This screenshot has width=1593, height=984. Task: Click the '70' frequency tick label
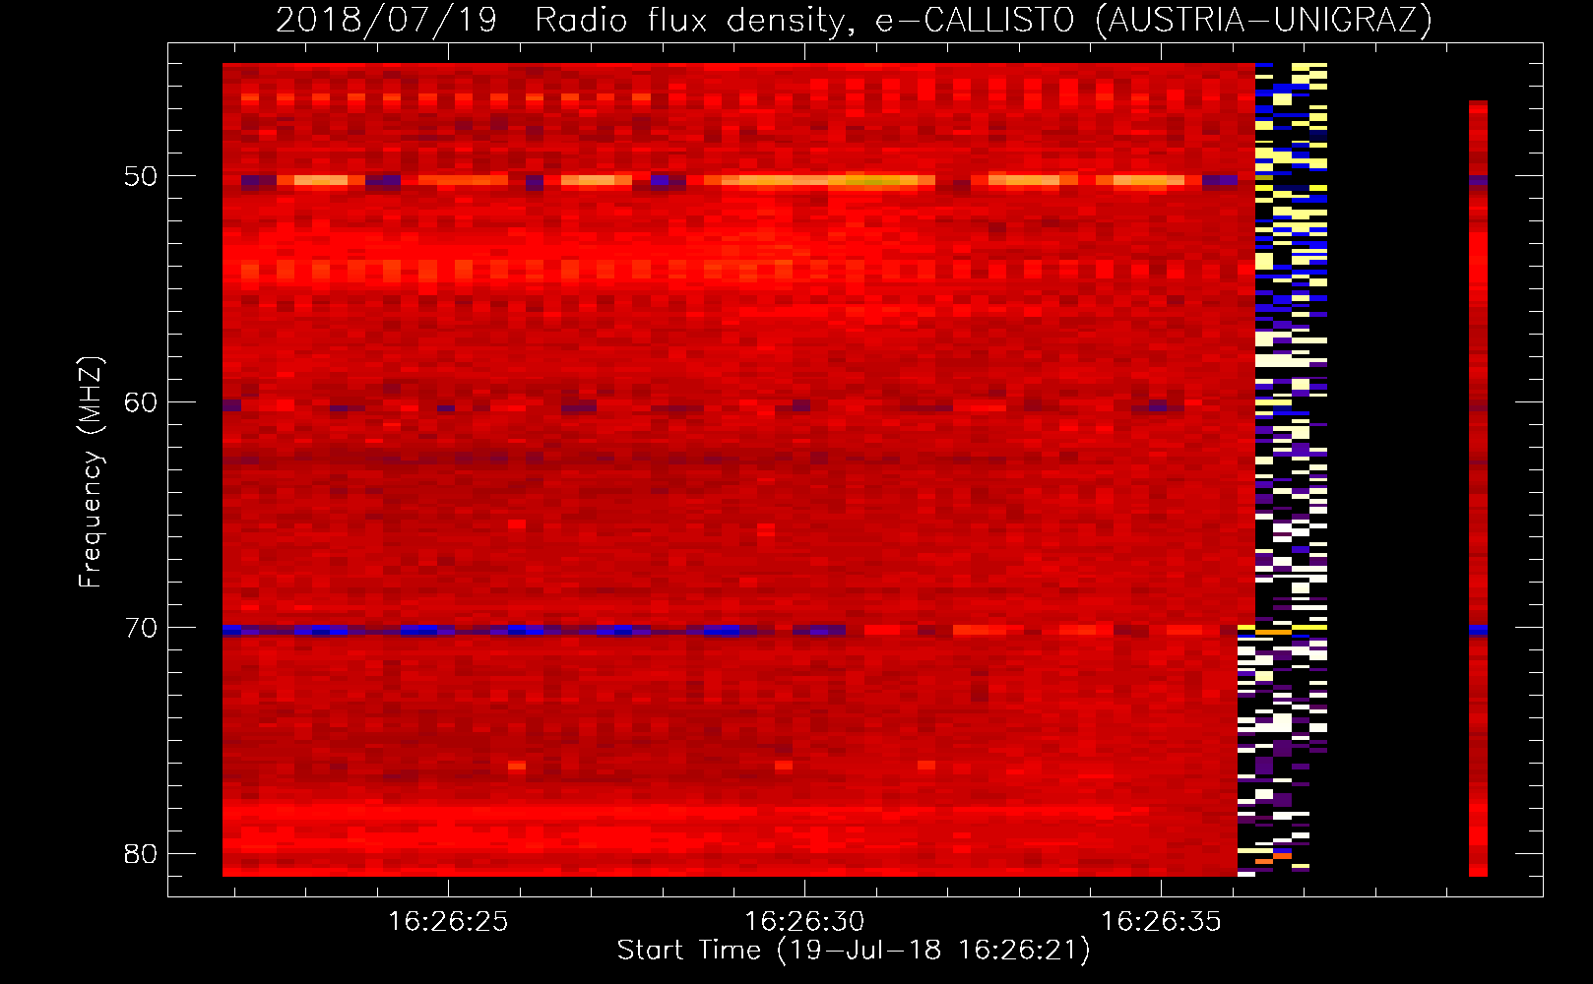141,628
